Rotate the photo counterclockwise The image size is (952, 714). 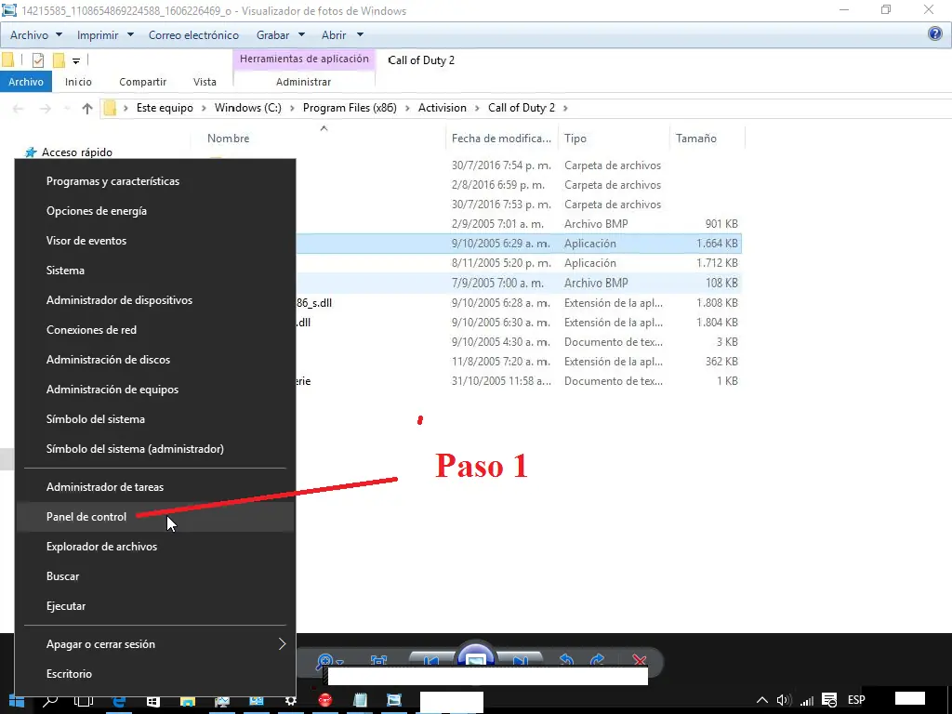[x=566, y=661]
